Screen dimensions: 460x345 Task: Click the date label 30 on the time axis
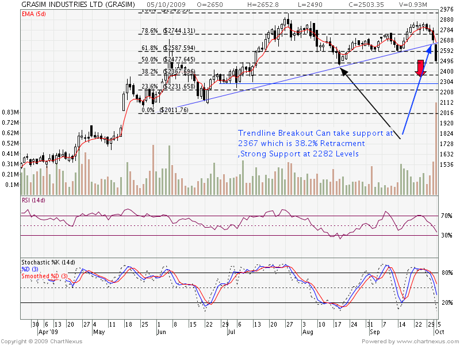point(36,324)
